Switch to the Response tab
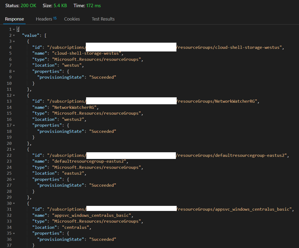 pyautogui.click(x=14, y=19)
